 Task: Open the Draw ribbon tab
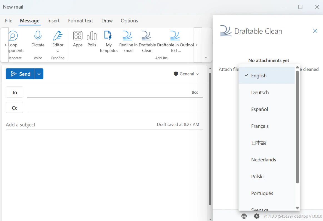pos(107,21)
